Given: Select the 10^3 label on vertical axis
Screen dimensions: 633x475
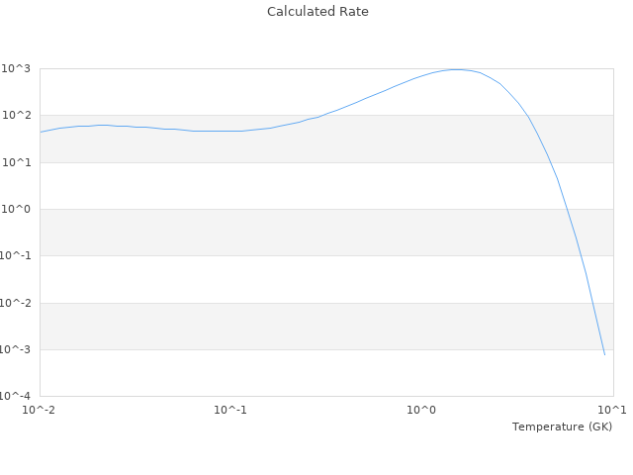Looking at the screenshot, I should pos(17,68).
